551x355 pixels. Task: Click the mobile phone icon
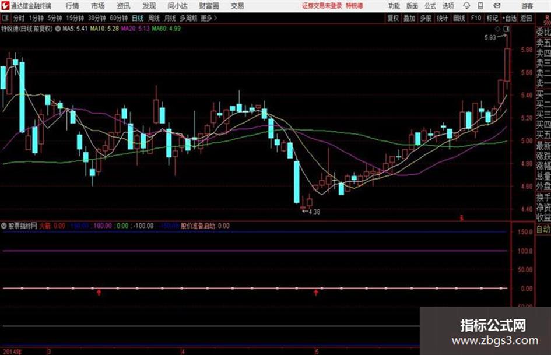[480, 6]
